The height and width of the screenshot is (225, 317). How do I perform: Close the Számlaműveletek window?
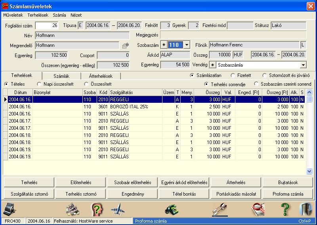point(311,6)
